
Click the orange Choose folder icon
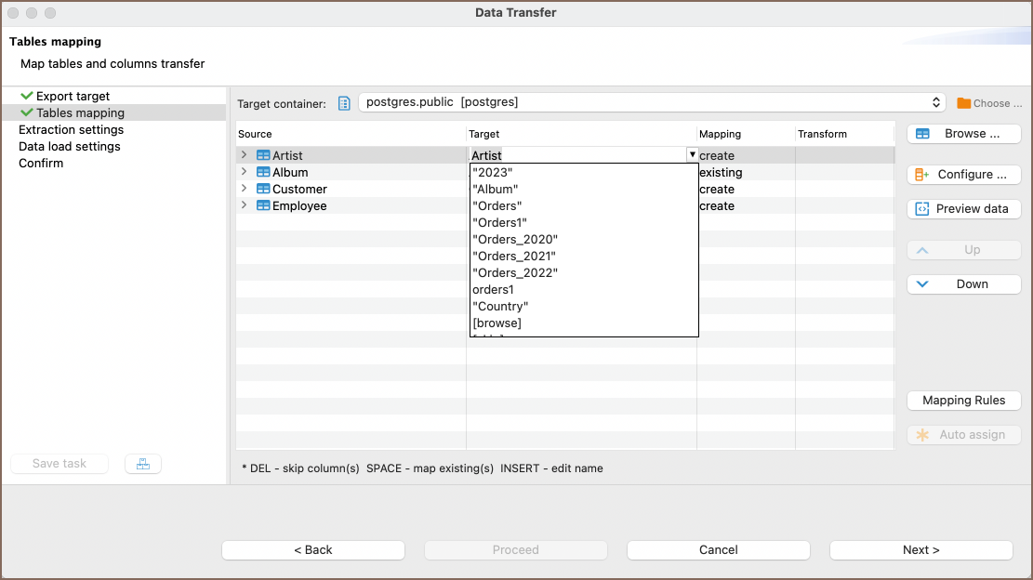(x=963, y=103)
